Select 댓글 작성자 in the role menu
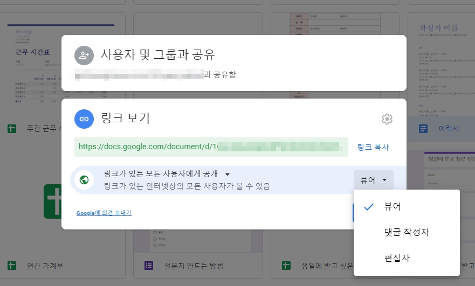The height and width of the screenshot is (286, 475). click(407, 232)
